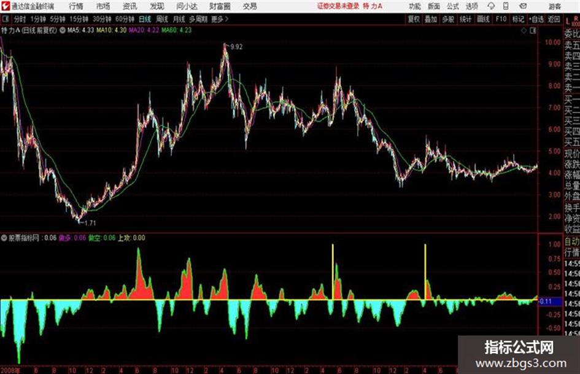580x374 pixels.
Task: Select the 周线 weekly period tab
Action: (162, 19)
